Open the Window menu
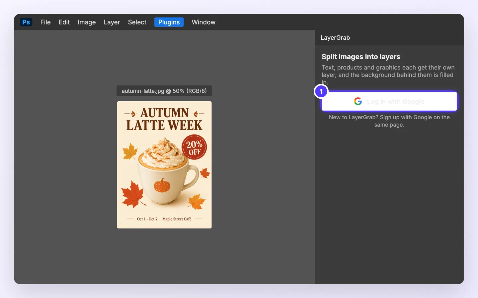Viewport: 478px width, 298px height. point(203,22)
